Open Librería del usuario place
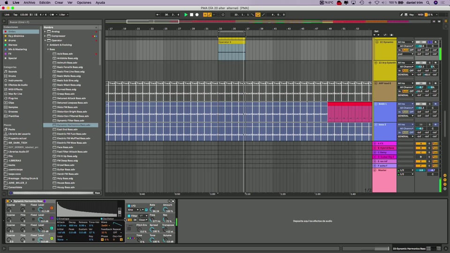 19,134
